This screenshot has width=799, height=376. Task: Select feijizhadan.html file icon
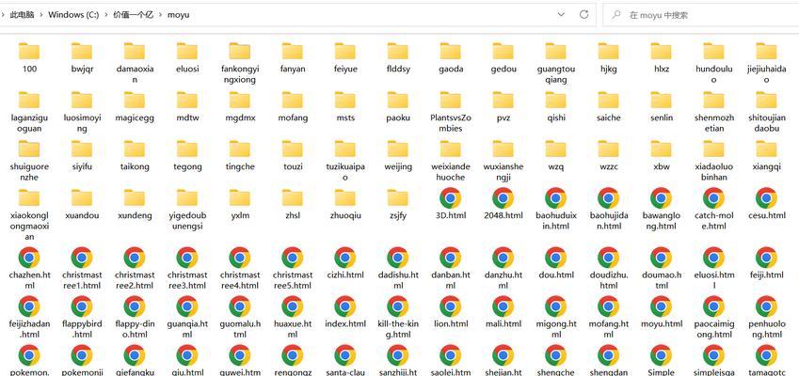click(x=29, y=306)
